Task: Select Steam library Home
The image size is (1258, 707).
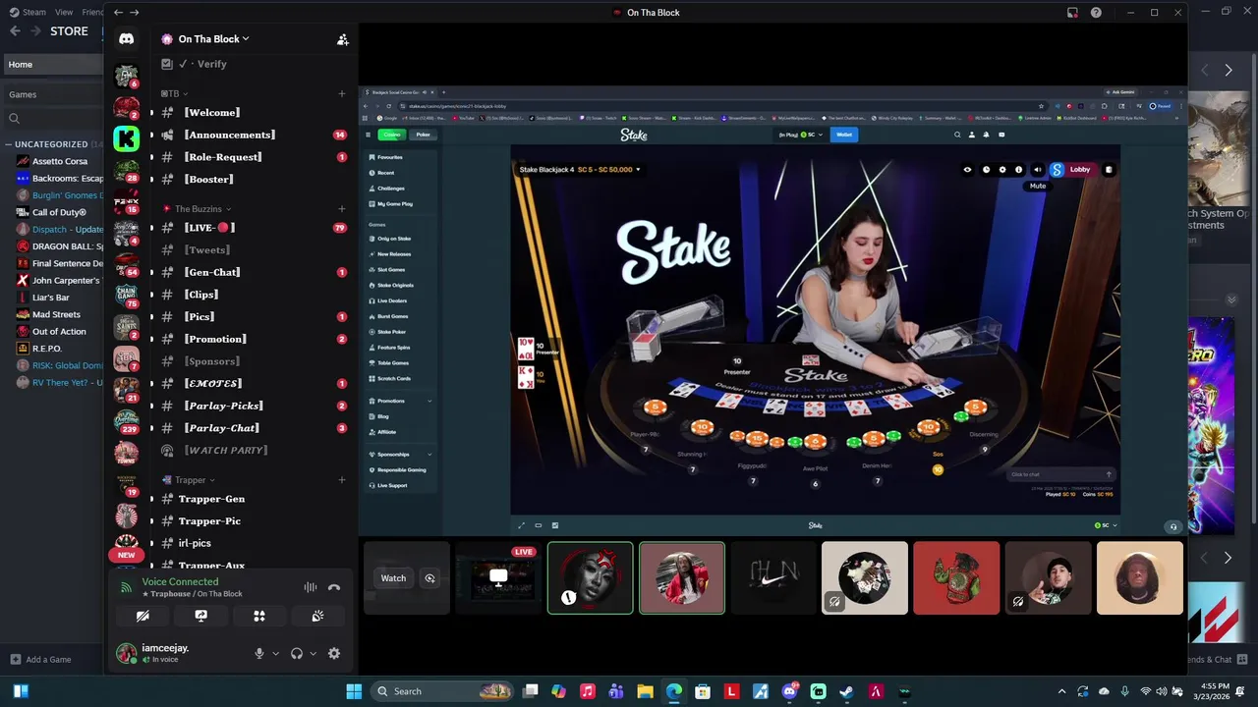Action: tap(51, 64)
